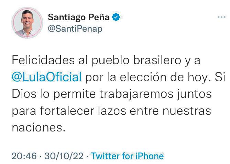The width and height of the screenshot is (230, 164).
Task: Click the word Dios in the tweet
Action: tap(24, 94)
